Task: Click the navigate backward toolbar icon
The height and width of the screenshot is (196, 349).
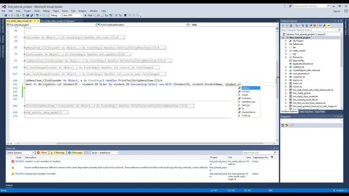Action: click(6, 15)
